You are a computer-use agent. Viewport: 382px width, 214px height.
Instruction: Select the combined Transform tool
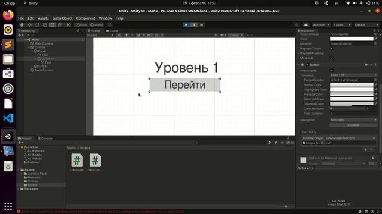60,25
